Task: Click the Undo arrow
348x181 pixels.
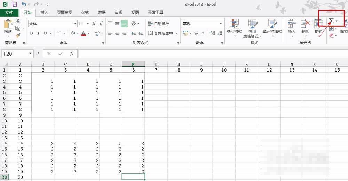Action: [24, 4]
